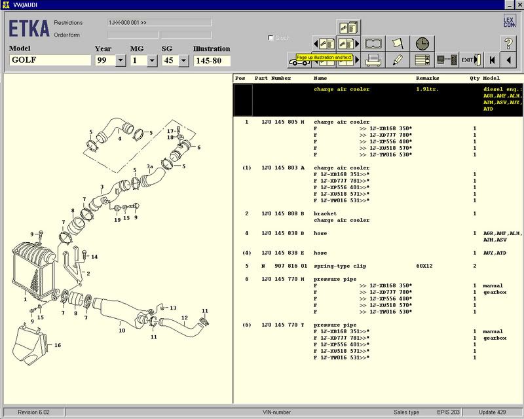Open the MG dropdown arrow
Image resolution: width=524 pixels, height=419 pixels.
(152, 60)
